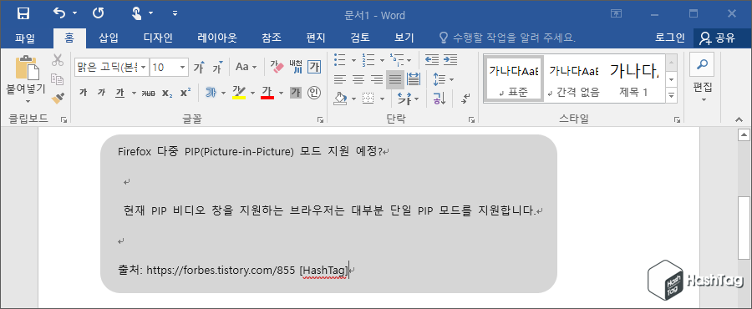Switch to the 레이아웃 tab
Image resolution: width=752 pixels, height=309 pixels.
tap(217, 38)
